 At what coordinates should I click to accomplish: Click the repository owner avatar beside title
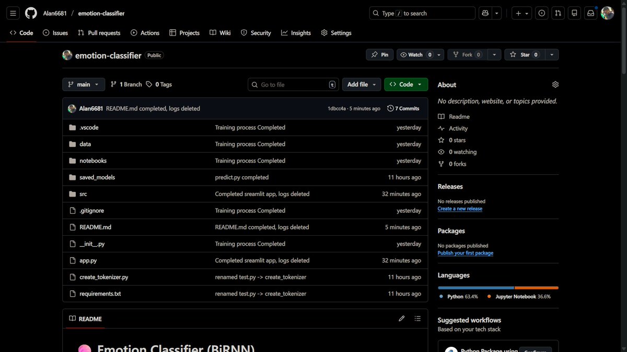tap(67, 55)
